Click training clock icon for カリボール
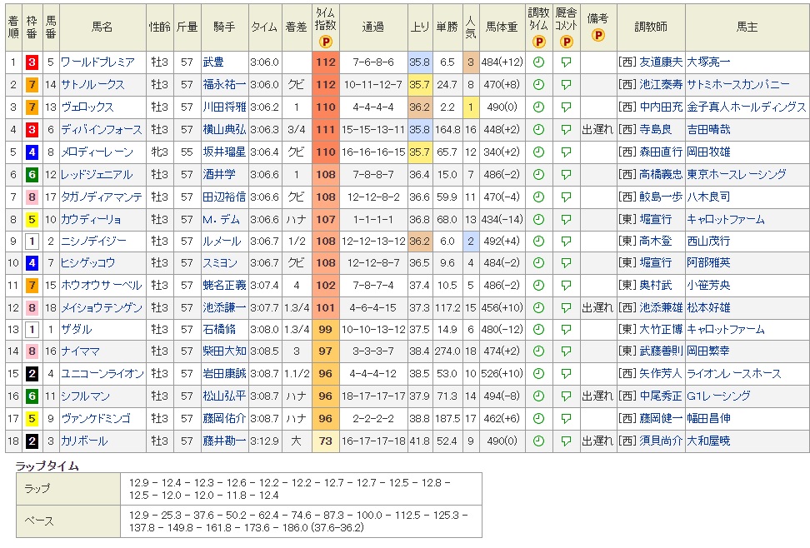The width and height of the screenshot is (810, 548). coord(538,441)
